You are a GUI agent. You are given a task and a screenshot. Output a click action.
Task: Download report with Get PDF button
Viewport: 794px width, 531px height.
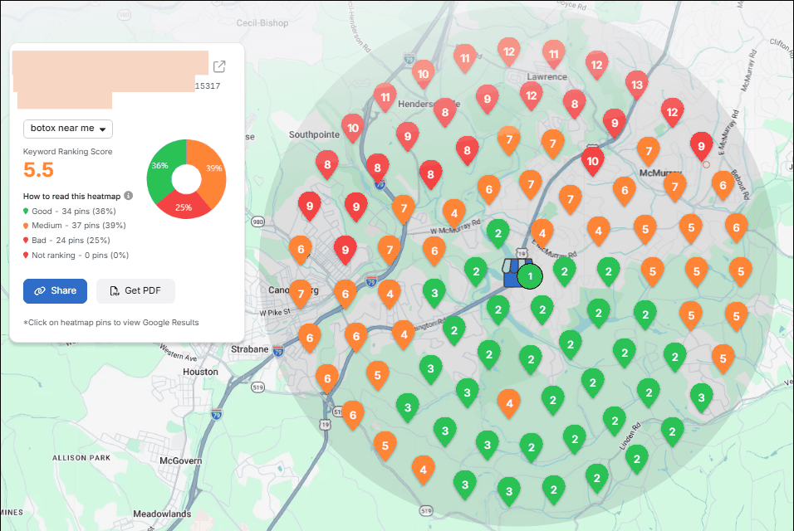[x=135, y=290]
